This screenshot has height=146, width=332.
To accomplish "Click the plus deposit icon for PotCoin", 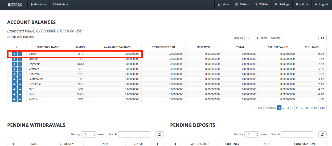I will [x=14, y=99].
